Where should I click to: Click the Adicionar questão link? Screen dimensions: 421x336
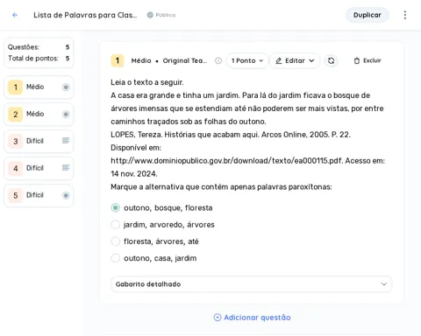[252, 318]
